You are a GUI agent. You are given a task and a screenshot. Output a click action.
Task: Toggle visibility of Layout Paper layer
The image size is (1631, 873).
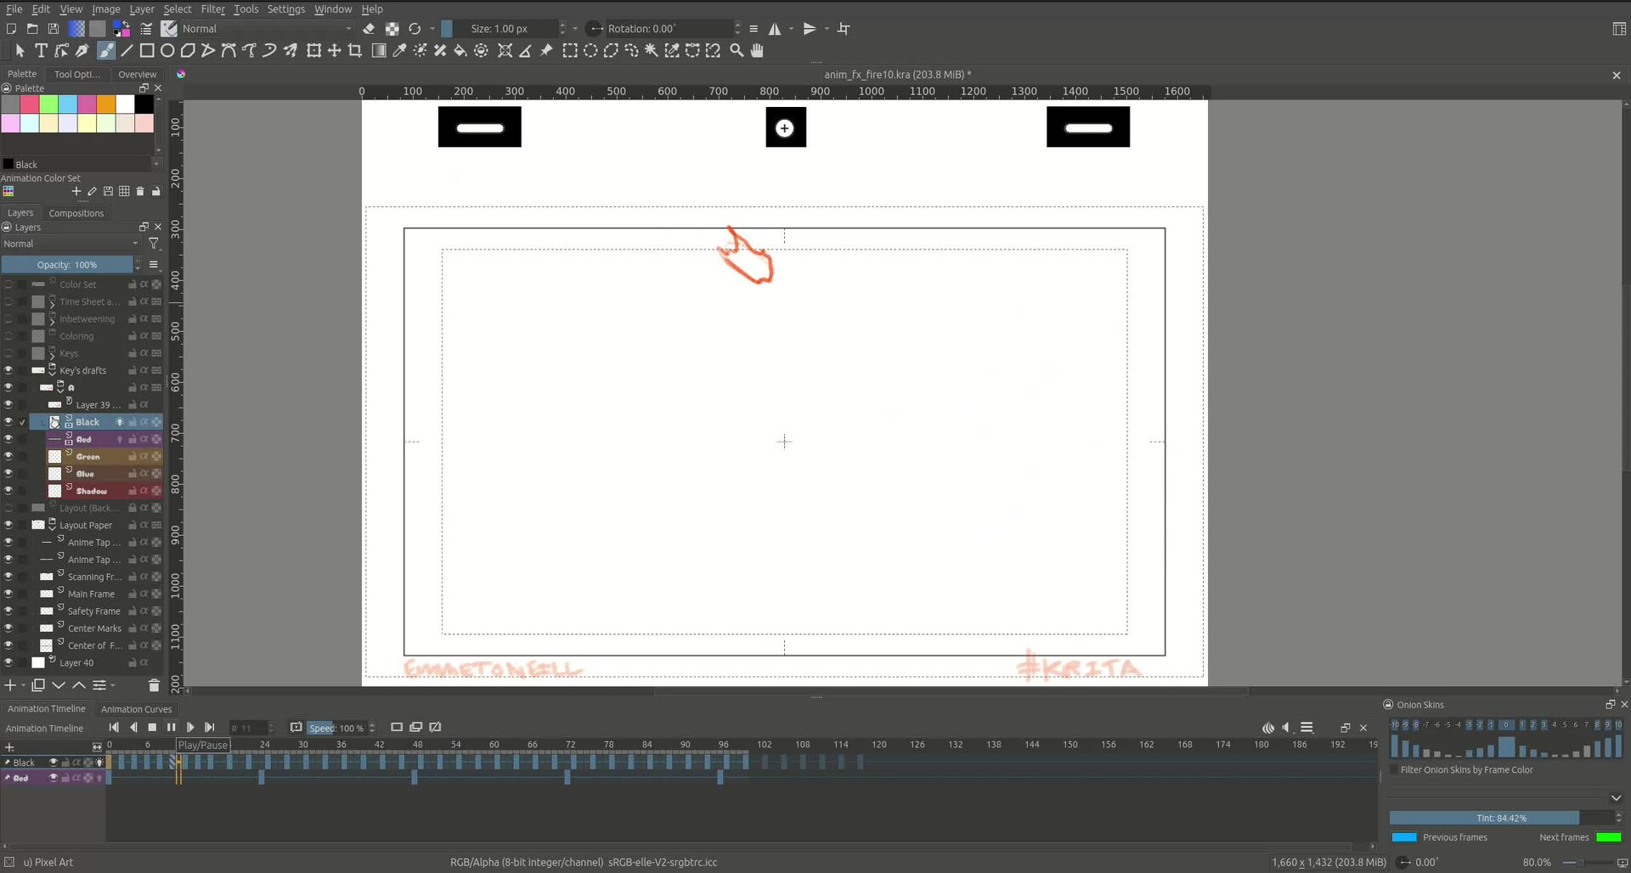click(8, 525)
